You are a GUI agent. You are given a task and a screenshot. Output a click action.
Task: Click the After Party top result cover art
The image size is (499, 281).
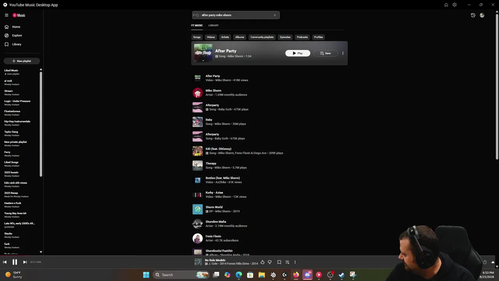point(203,53)
